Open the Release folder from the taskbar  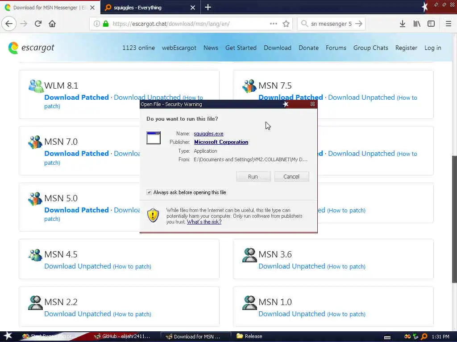249,336
